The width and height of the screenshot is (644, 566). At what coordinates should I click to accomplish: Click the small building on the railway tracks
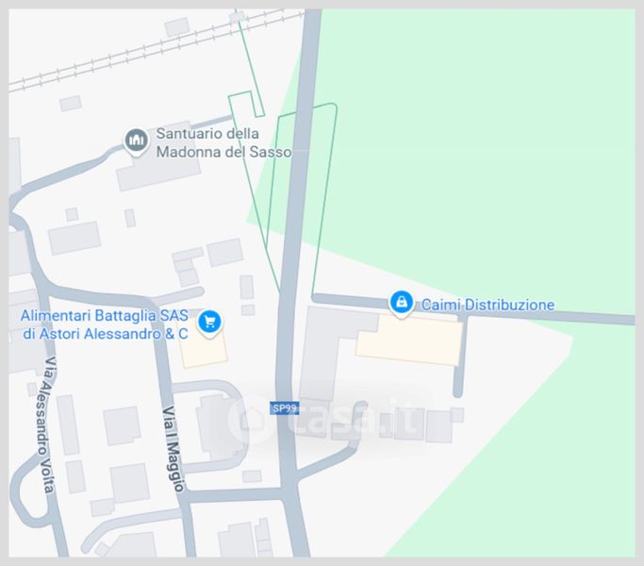pyautogui.click(x=237, y=17)
